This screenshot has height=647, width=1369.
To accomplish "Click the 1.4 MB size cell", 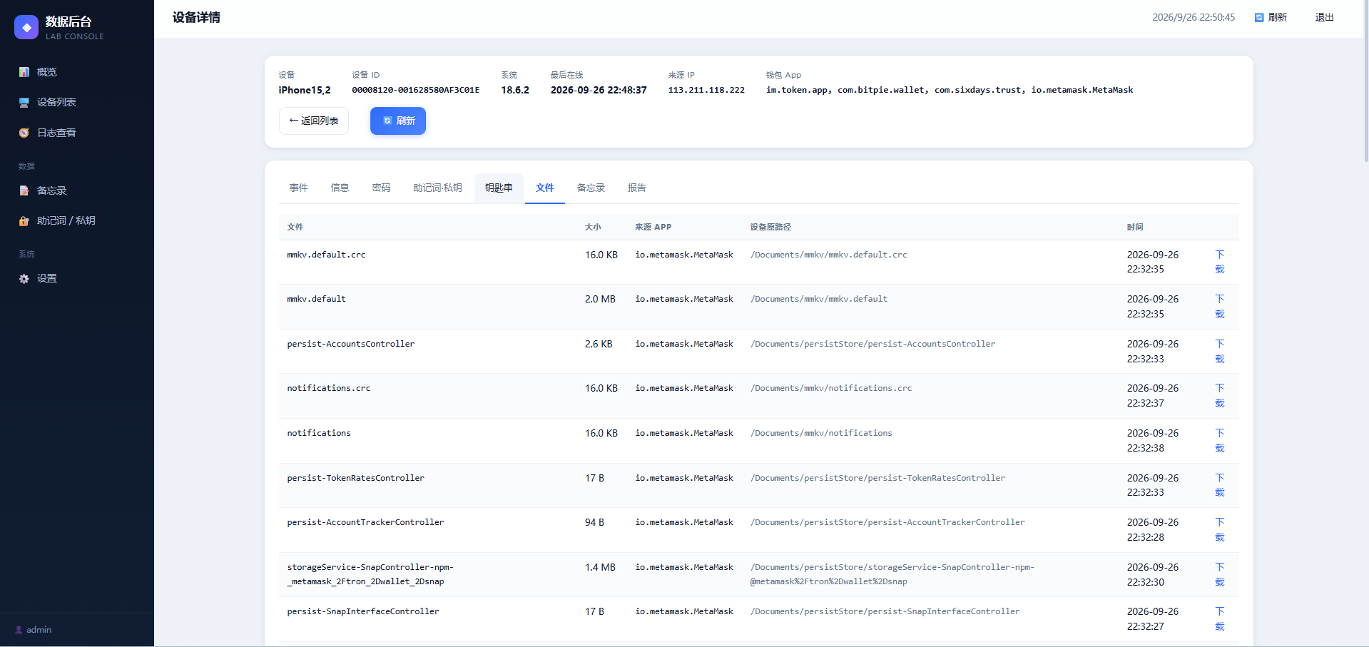I will (x=600, y=567).
